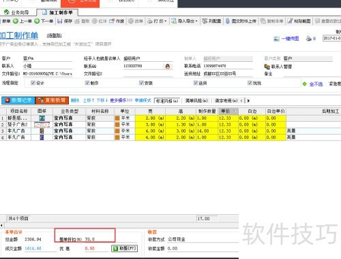Toggle the 制作 process checkbox
The width and height of the screenshot is (341, 259).
87,83
